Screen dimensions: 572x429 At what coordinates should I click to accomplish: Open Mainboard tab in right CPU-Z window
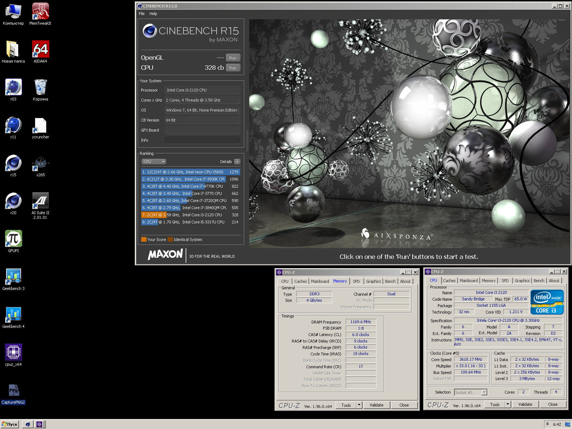469,281
